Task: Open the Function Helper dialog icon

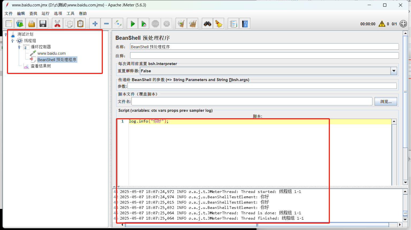Action: click(x=233, y=24)
